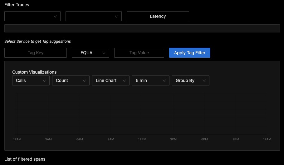Select the 12PM marker on the chart axis
Viewport: 284px width, 165px height.
(142, 139)
